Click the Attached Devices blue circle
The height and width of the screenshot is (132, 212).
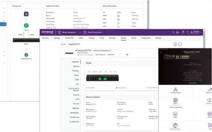tap(26, 55)
